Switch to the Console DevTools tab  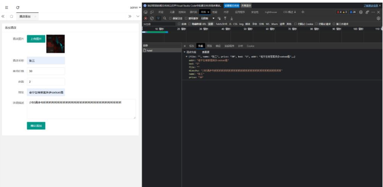click(182, 12)
